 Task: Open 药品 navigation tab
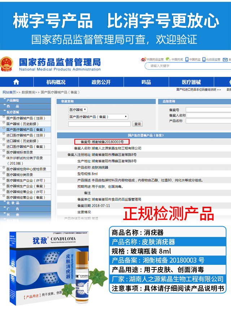146,82
